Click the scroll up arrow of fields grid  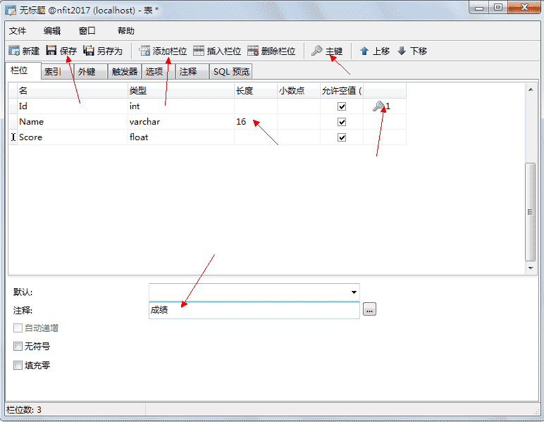click(531, 89)
